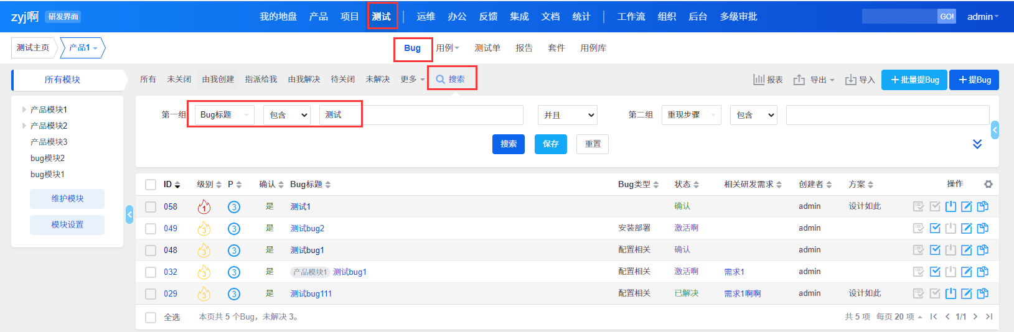Click the 保存 save query button
Image resolution: width=1014 pixels, height=332 pixels.
551,144
